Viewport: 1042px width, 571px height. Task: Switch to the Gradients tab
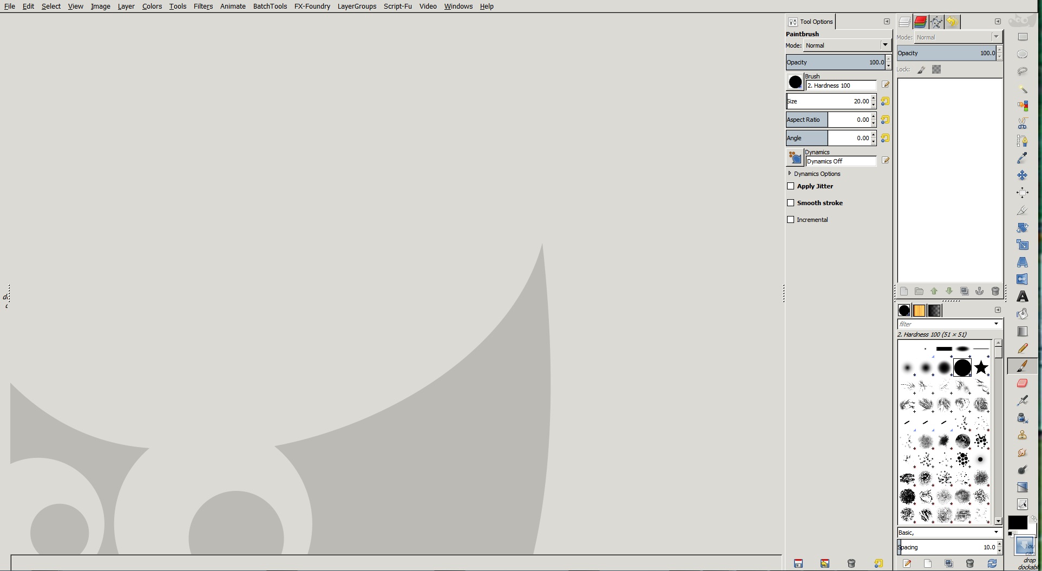point(935,311)
